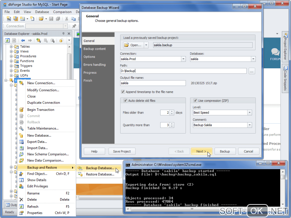
Task: Choose New Schema Comparison... in context menu
Action: pyautogui.click(x=47, y=154)
